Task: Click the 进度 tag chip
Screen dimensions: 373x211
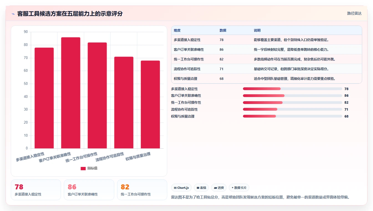Action: tap(219, 188)
